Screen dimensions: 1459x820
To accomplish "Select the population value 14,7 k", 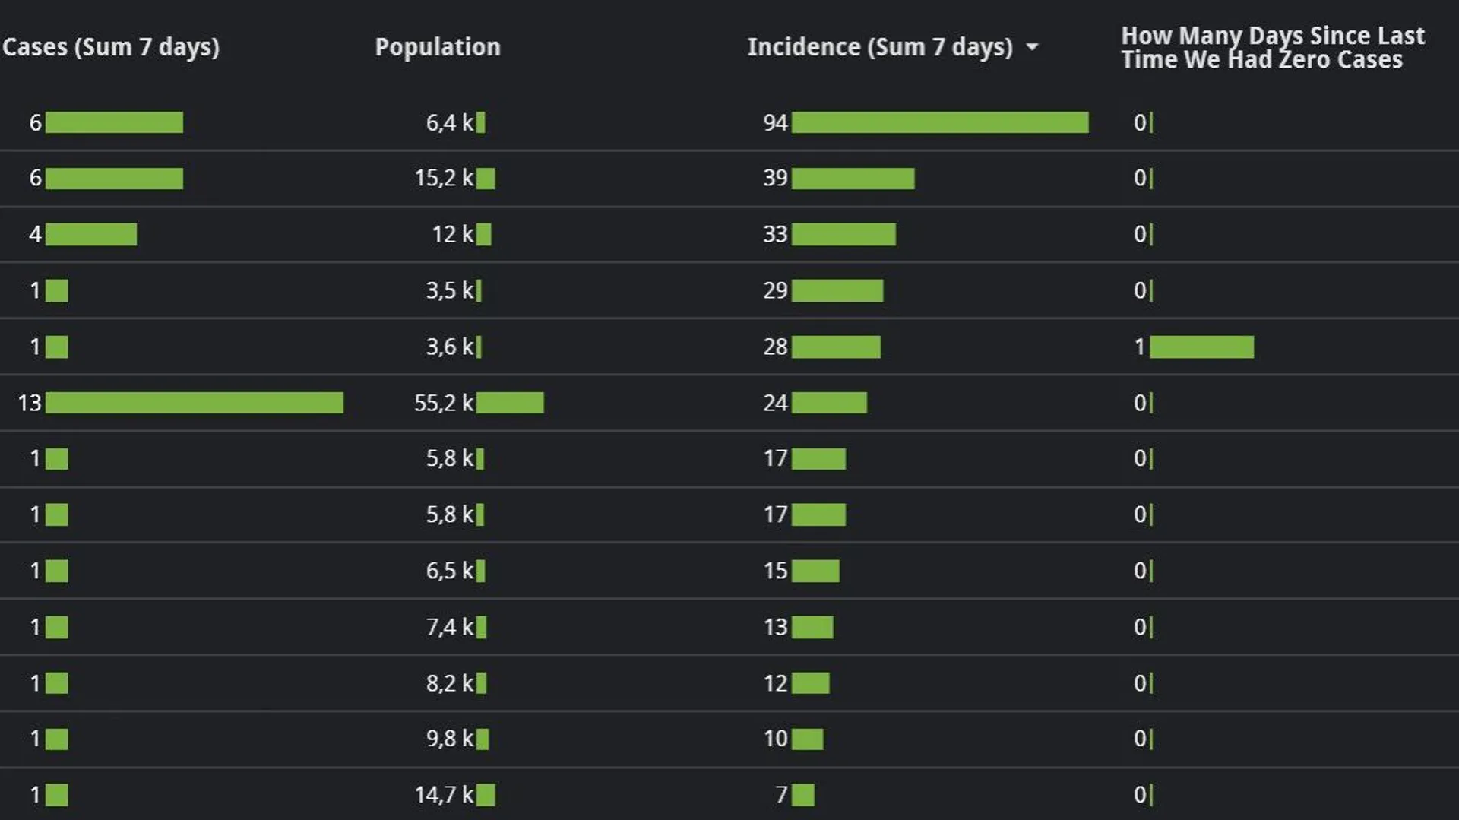I will (444, 795).
